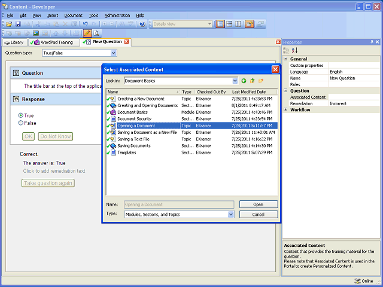The image size is (383, 287).
Task: Click the Open button in dialog
Action: tap(259, 204)
